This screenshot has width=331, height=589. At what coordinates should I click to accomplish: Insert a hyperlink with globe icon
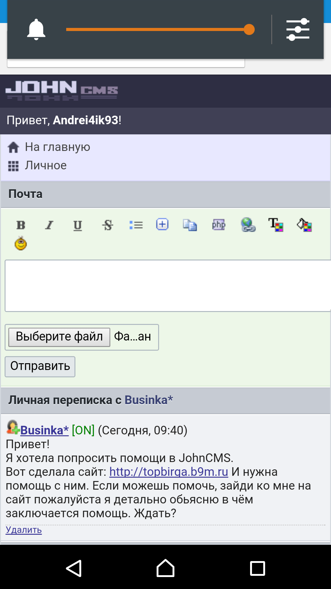click(x=248, y=225)
